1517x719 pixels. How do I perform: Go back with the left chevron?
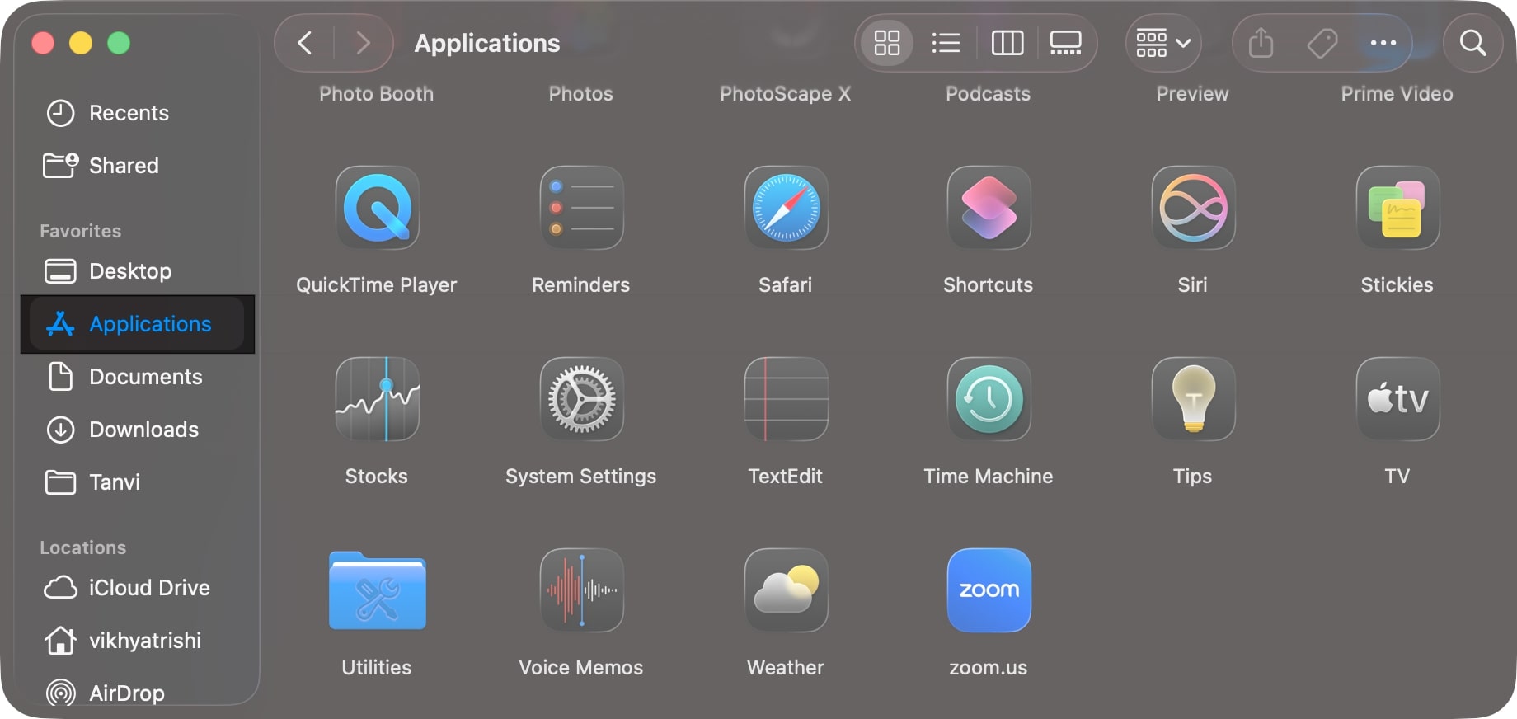point(304,43)
